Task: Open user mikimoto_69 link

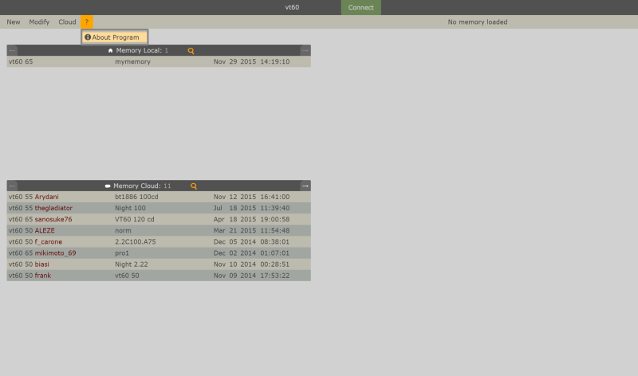Action: click(55, 253)
